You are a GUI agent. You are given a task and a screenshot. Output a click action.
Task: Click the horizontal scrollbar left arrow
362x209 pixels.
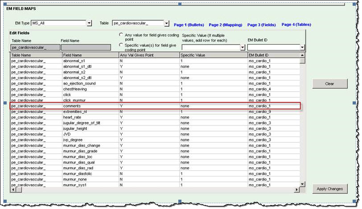(x=13, y=190)
